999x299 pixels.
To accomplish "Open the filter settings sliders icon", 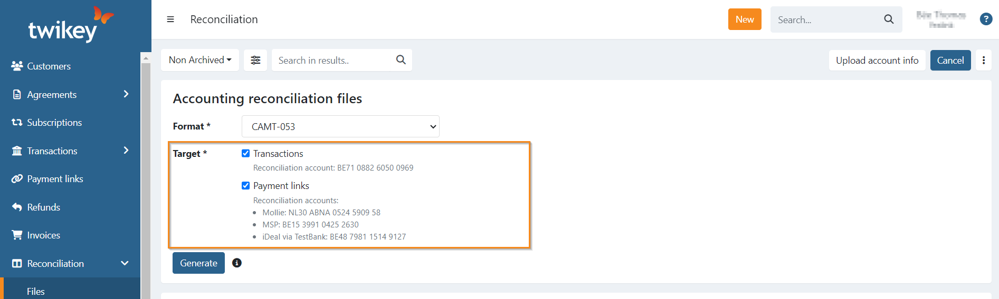I will (255, 60).
